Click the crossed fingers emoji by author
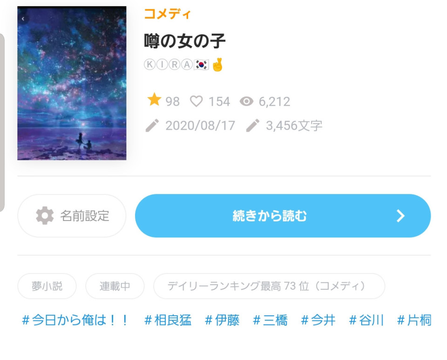Screen dimensions: 447x360 (x=217, y=65)
